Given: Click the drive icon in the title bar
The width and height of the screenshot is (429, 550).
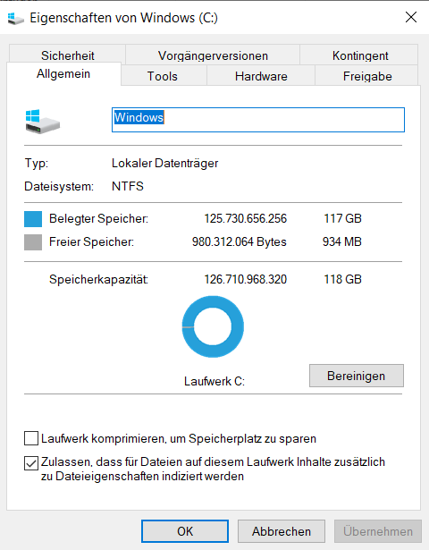Looking at the screenshot, I should click(x=16, y=18).
